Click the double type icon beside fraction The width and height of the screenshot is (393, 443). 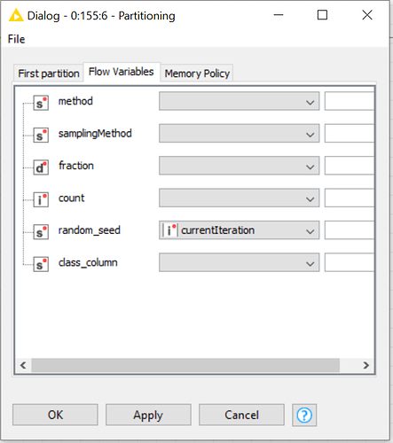[x=41, y=167]
